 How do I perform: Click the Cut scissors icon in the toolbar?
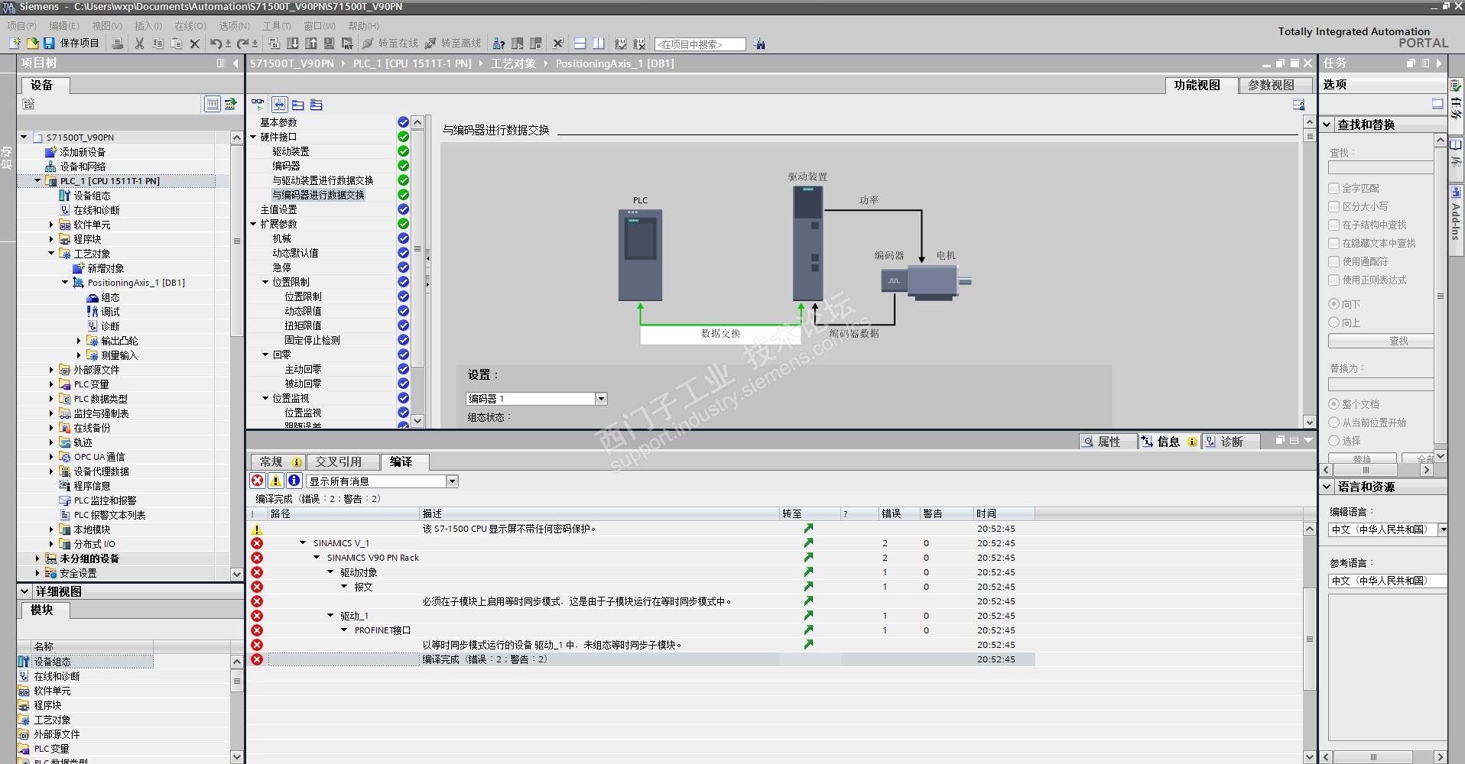(x=139, y=44)
